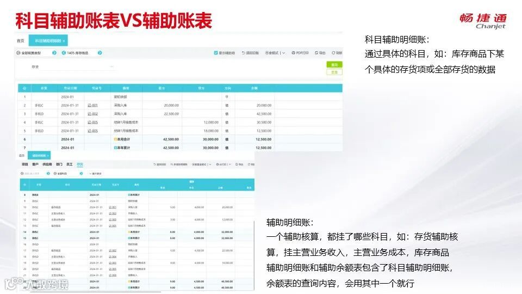
Task: Click 刷新 in upper window toolbar
Action: click(x=337, y=53)
